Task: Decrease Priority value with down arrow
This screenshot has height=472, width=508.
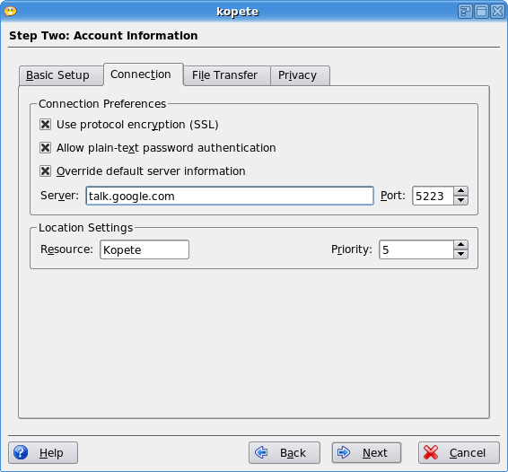Action: click(460, 254)
